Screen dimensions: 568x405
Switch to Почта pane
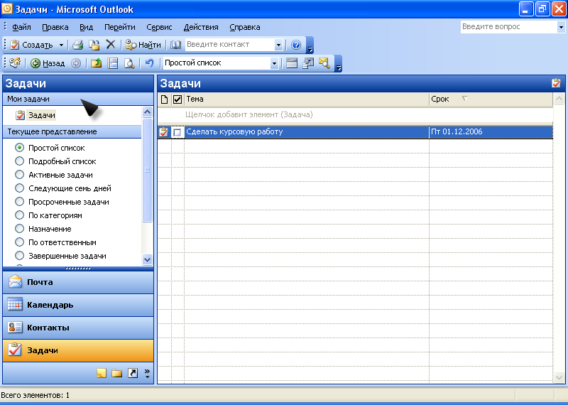[x=78, y=282]
